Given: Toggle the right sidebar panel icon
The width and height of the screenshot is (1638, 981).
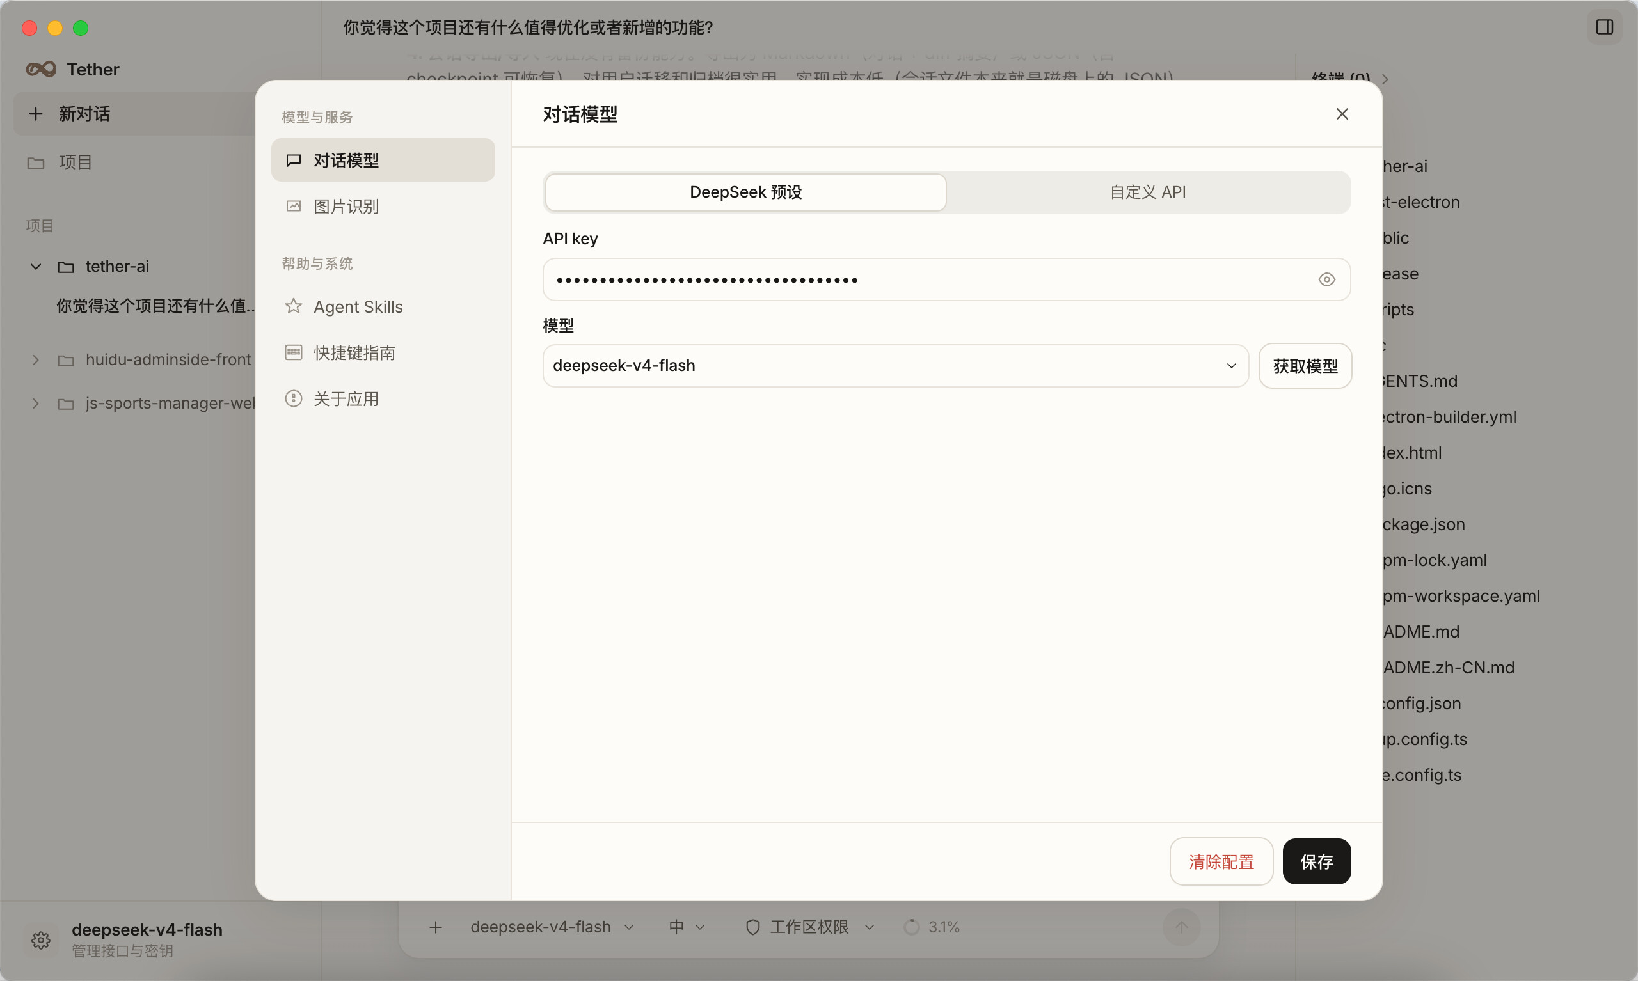Looking at the screenshot, I should (1604, 27).
